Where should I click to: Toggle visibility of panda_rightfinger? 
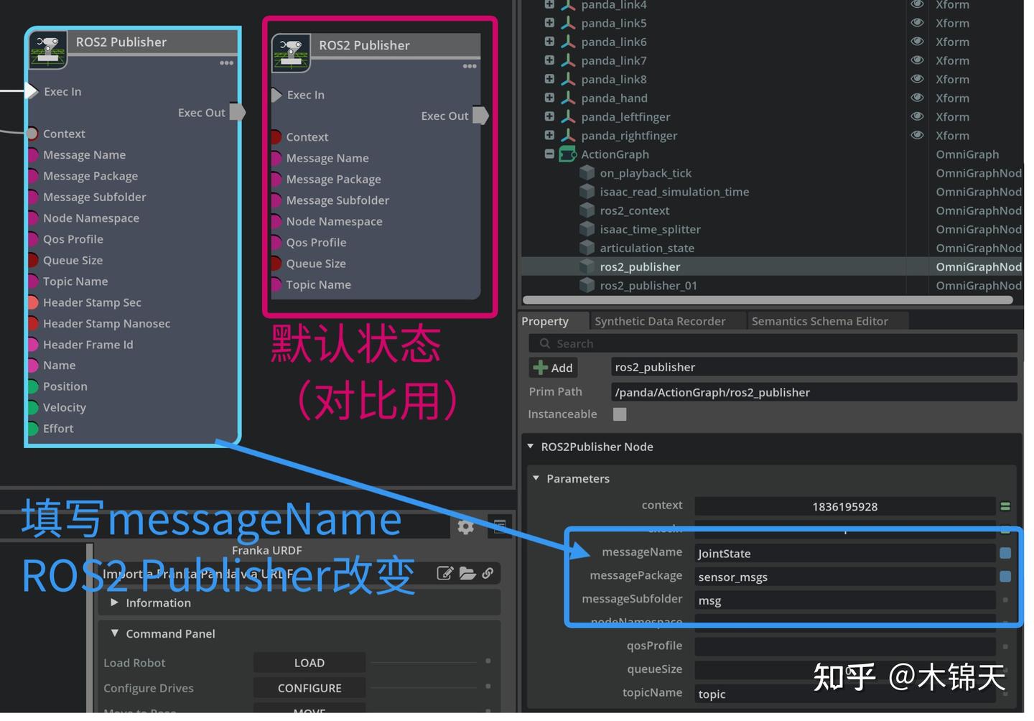(917, 135)
